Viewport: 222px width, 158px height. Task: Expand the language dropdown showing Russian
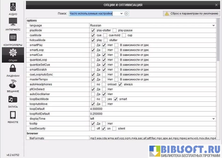214,26
